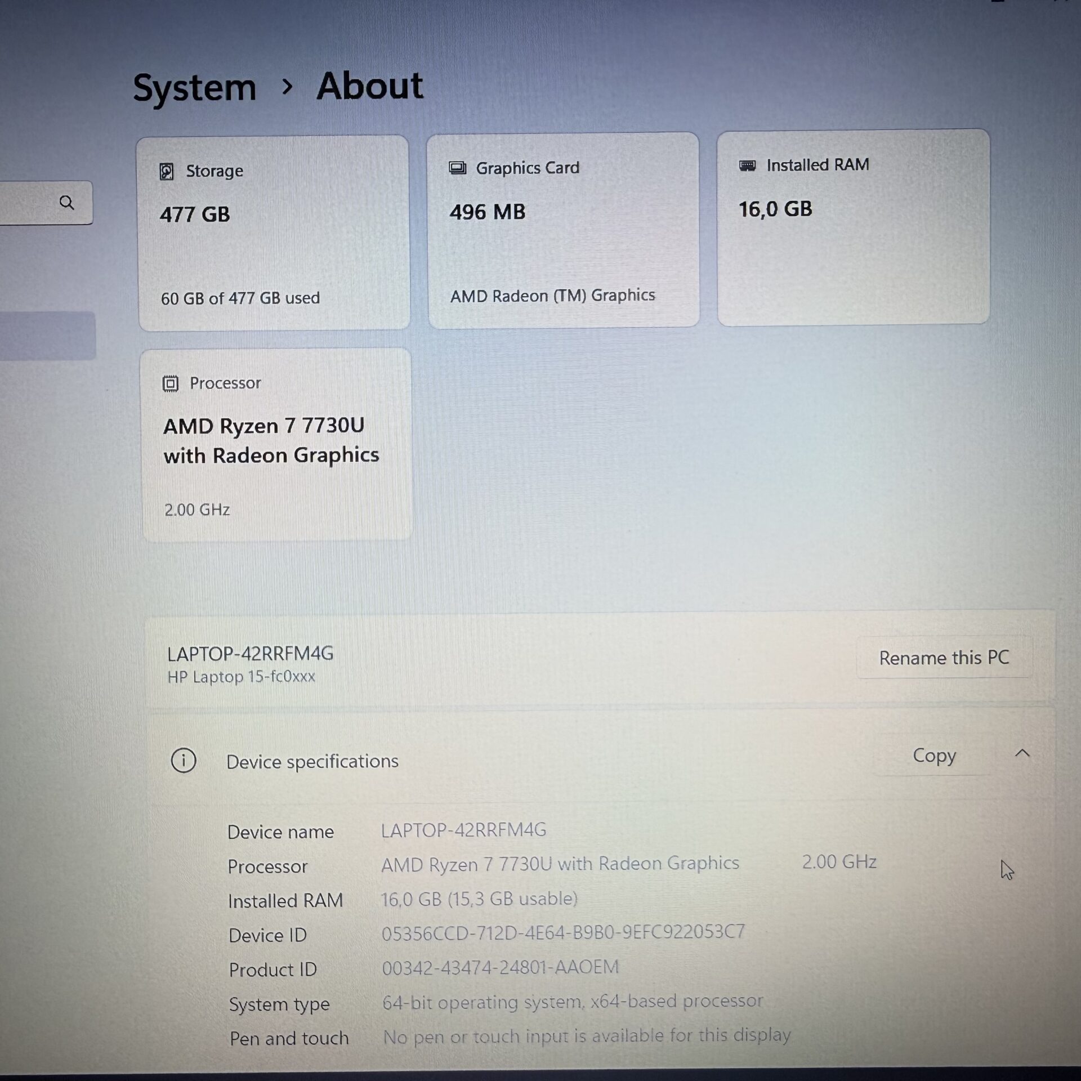Copy the device specifications
The height and width of the screenshot is (1081, 1081).
[x=933, y=755]
